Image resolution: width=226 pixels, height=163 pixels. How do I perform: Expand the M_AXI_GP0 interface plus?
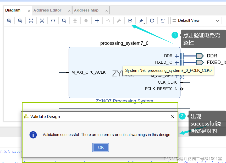pos(177,76)
